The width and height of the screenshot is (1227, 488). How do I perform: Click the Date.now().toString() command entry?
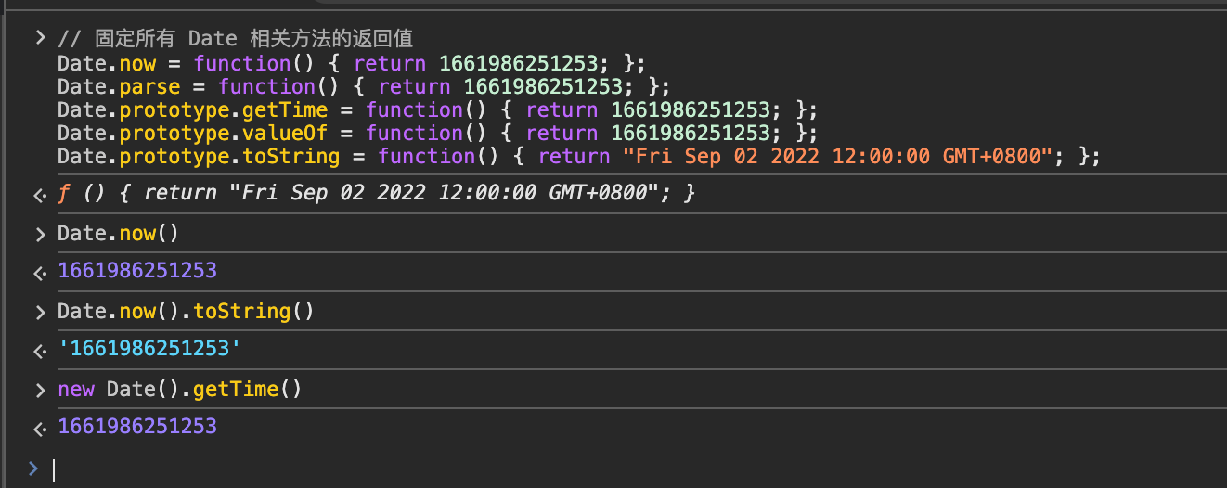186,312
